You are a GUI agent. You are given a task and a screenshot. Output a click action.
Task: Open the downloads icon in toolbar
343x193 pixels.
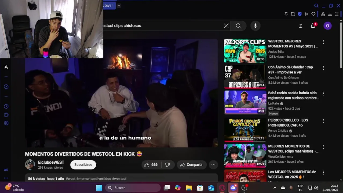pyautogui.click(x=330, y=14)
